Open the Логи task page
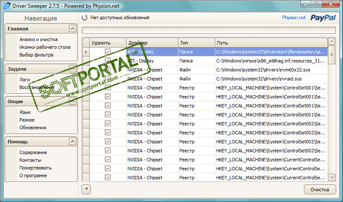 [x=24, y=80]
